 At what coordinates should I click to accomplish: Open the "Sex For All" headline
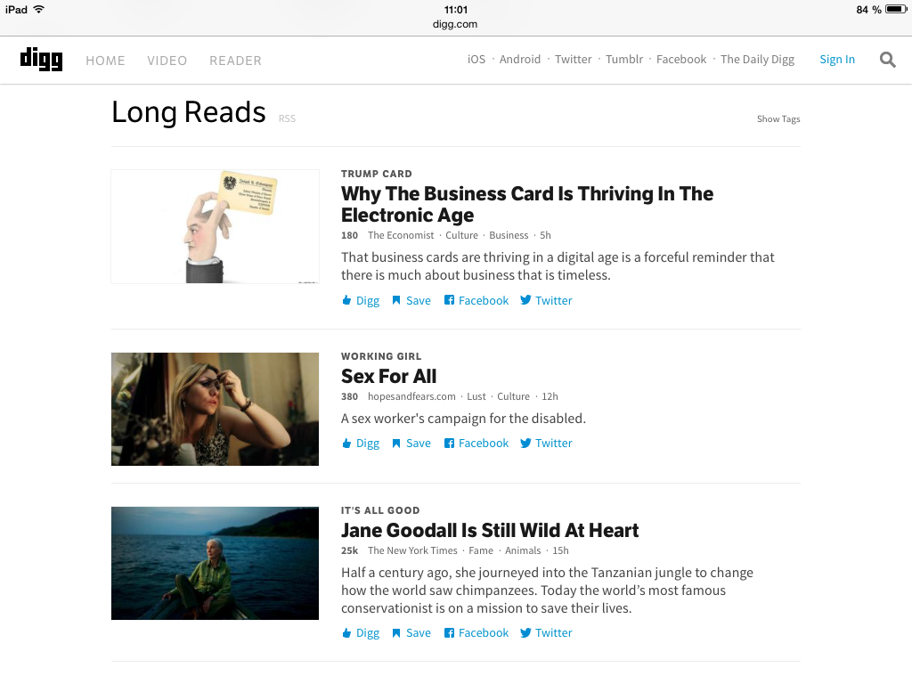pos(388,377)
